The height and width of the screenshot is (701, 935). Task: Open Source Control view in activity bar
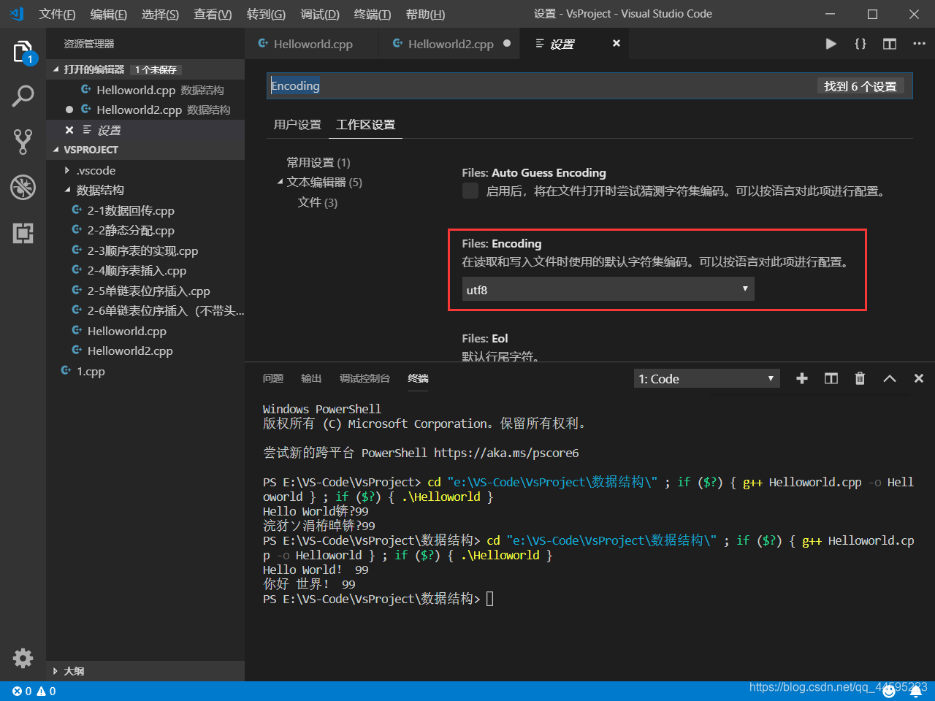click(23, 142)
